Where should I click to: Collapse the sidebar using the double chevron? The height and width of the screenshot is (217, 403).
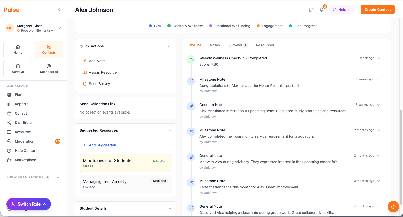click(60, 10)
